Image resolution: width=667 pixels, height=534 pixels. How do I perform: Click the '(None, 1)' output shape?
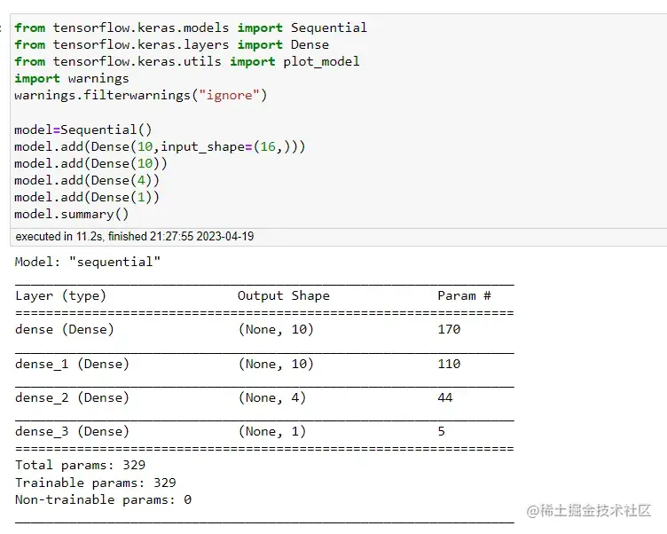tap(272, 431)
